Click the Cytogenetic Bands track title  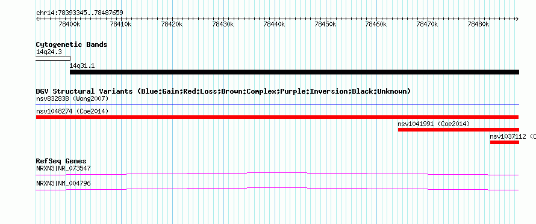point(72,44)
